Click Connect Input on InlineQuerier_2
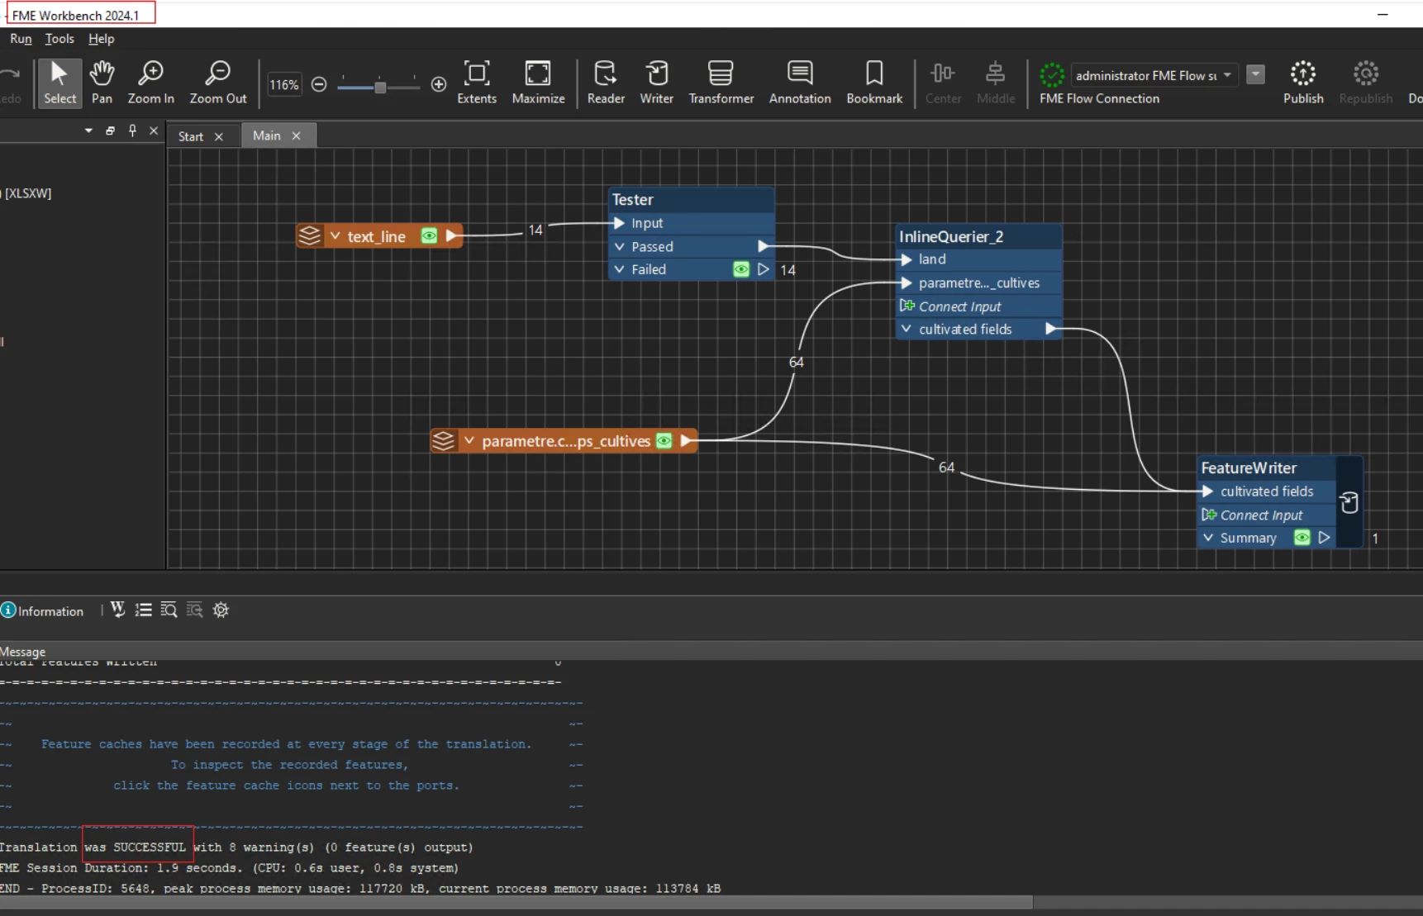Screen dimensions: 1423x916 coord(959,306)
